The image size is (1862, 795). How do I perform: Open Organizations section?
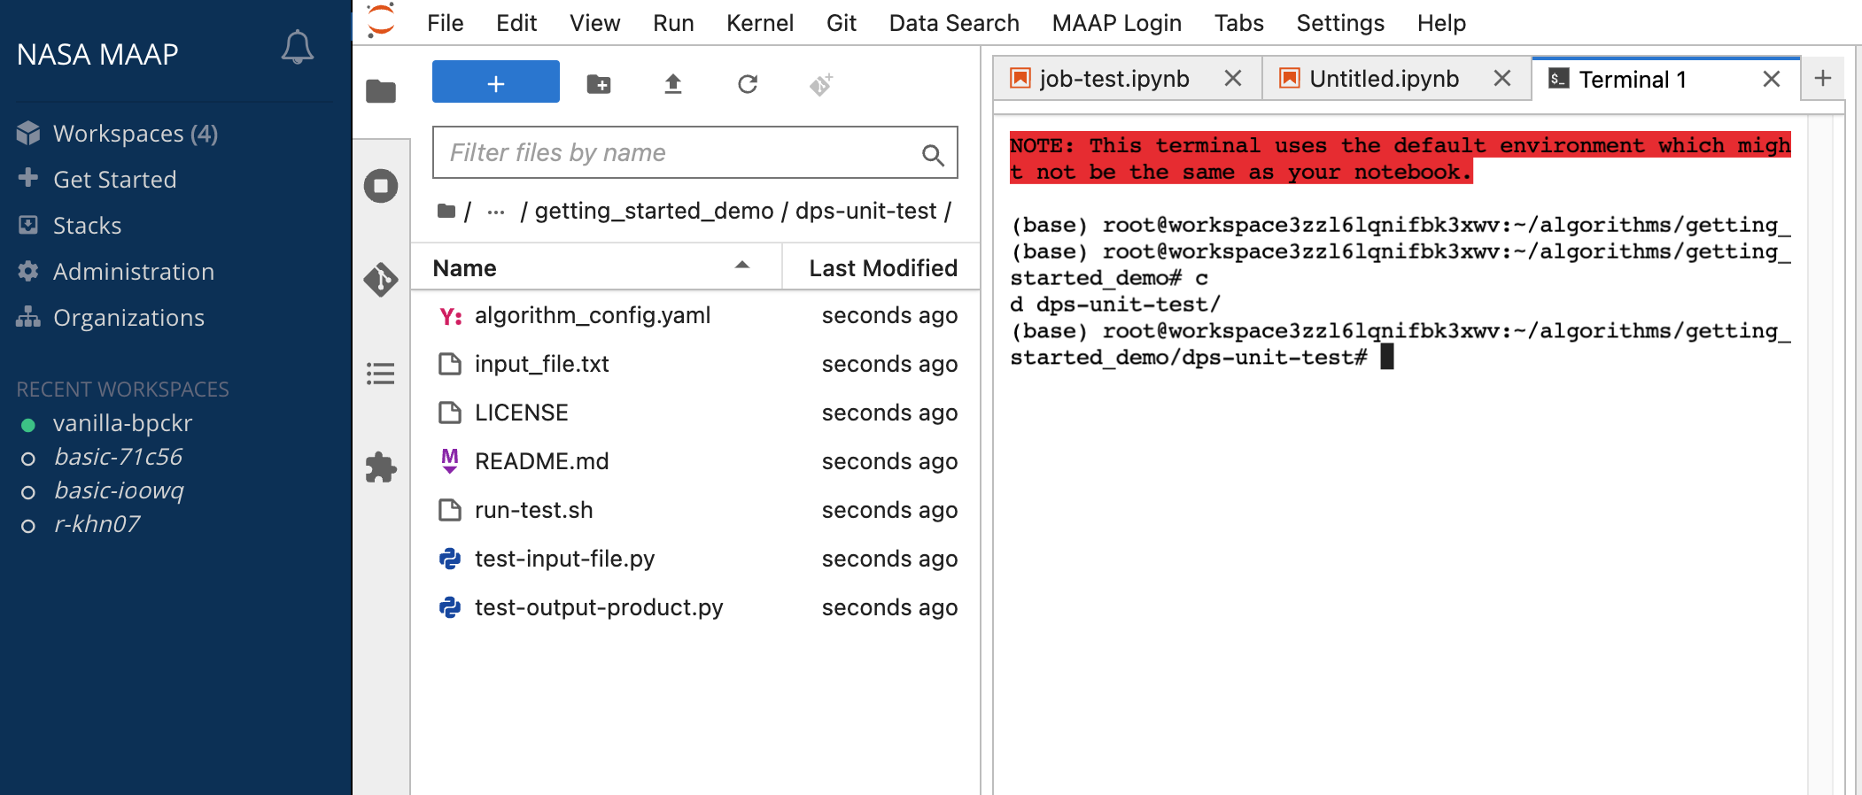(x=128, y=318)
